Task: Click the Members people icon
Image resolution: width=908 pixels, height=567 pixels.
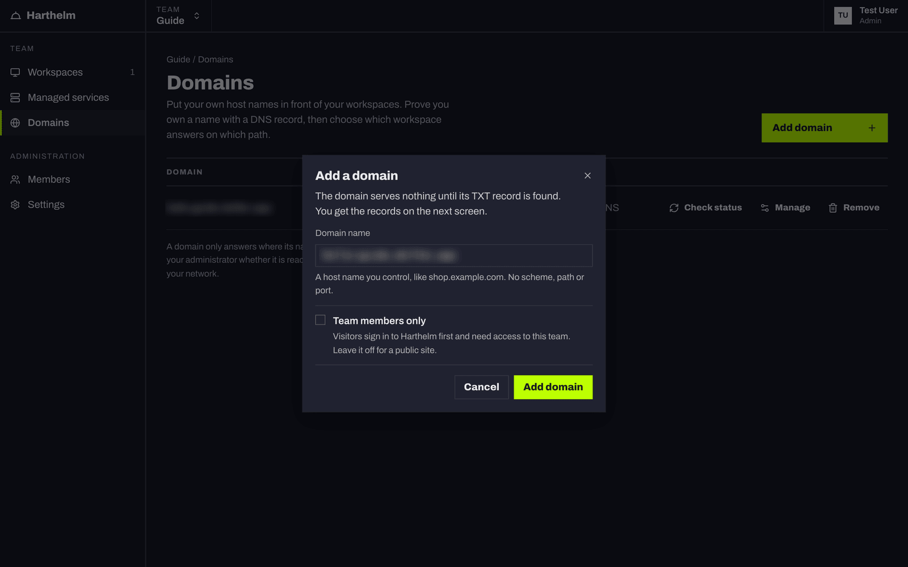Action: (x=15, y=179)
